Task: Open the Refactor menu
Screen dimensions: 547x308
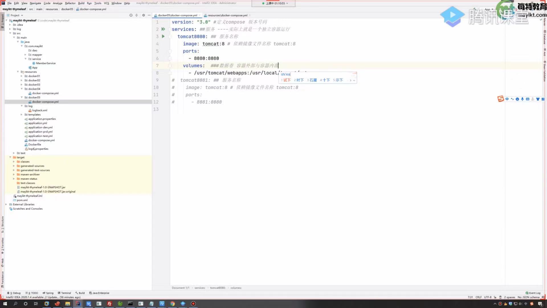Action: [70, 3]
